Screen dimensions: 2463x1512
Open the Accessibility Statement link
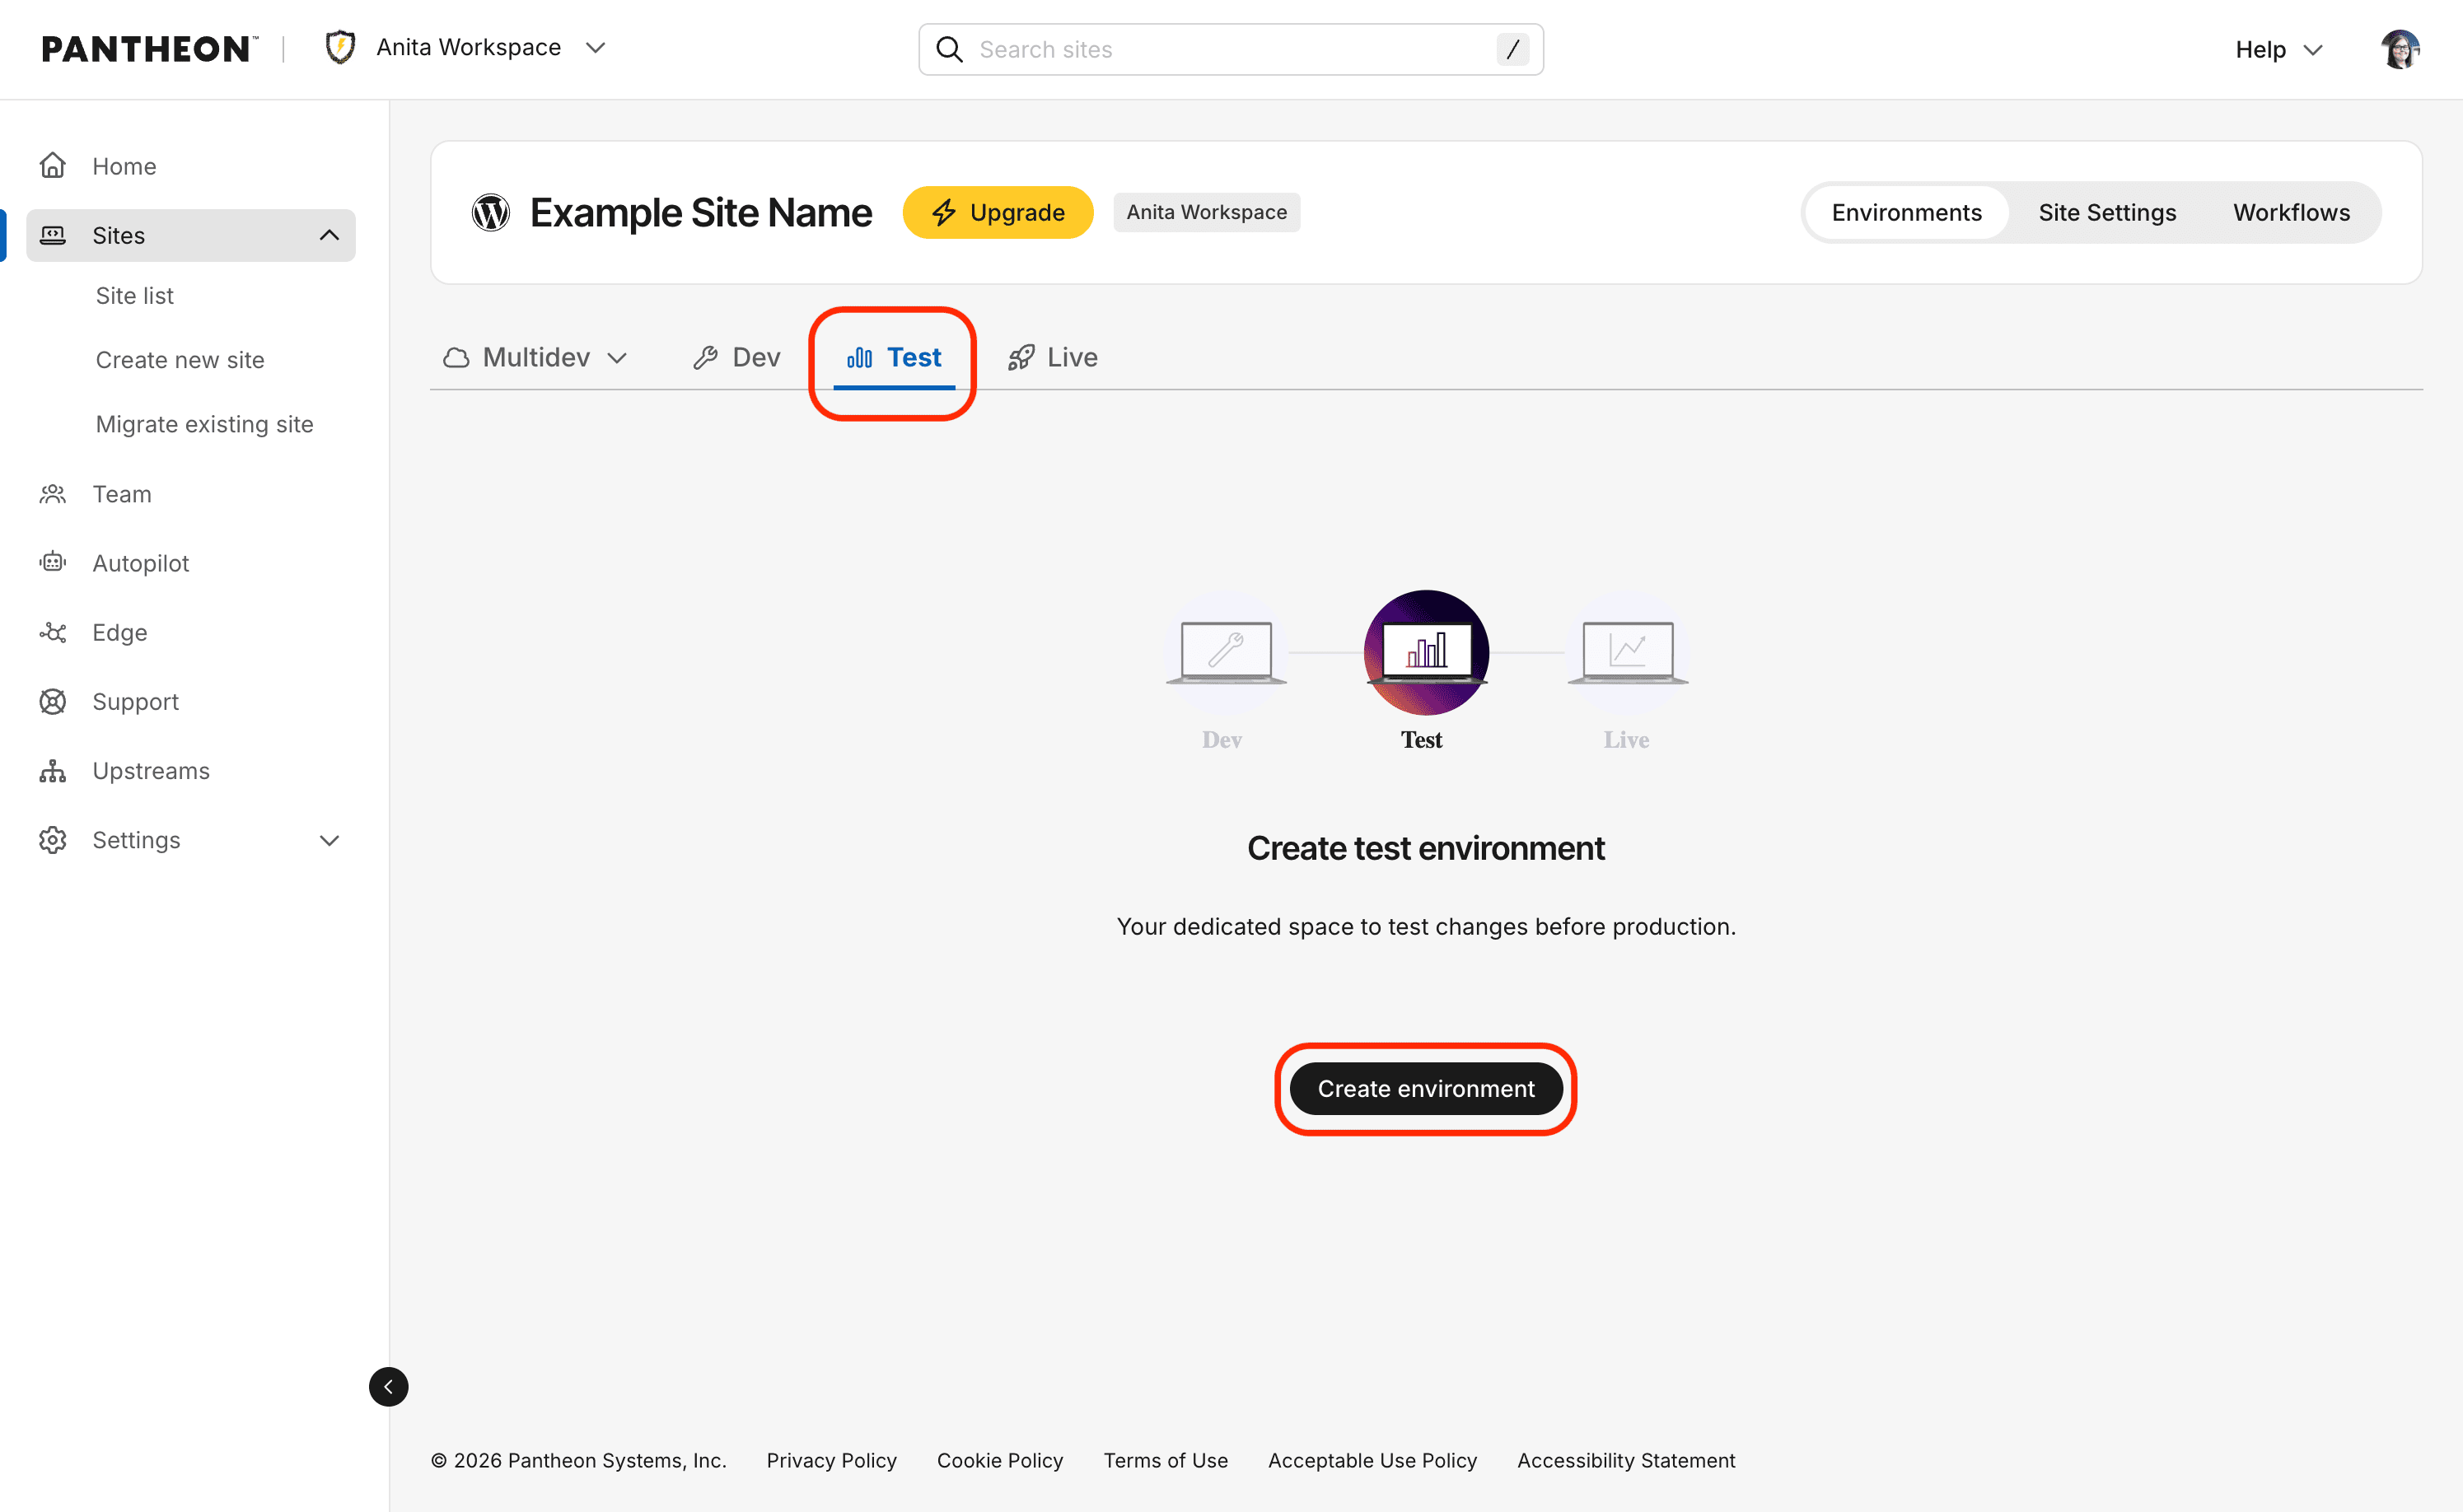pos(1626,1460)
